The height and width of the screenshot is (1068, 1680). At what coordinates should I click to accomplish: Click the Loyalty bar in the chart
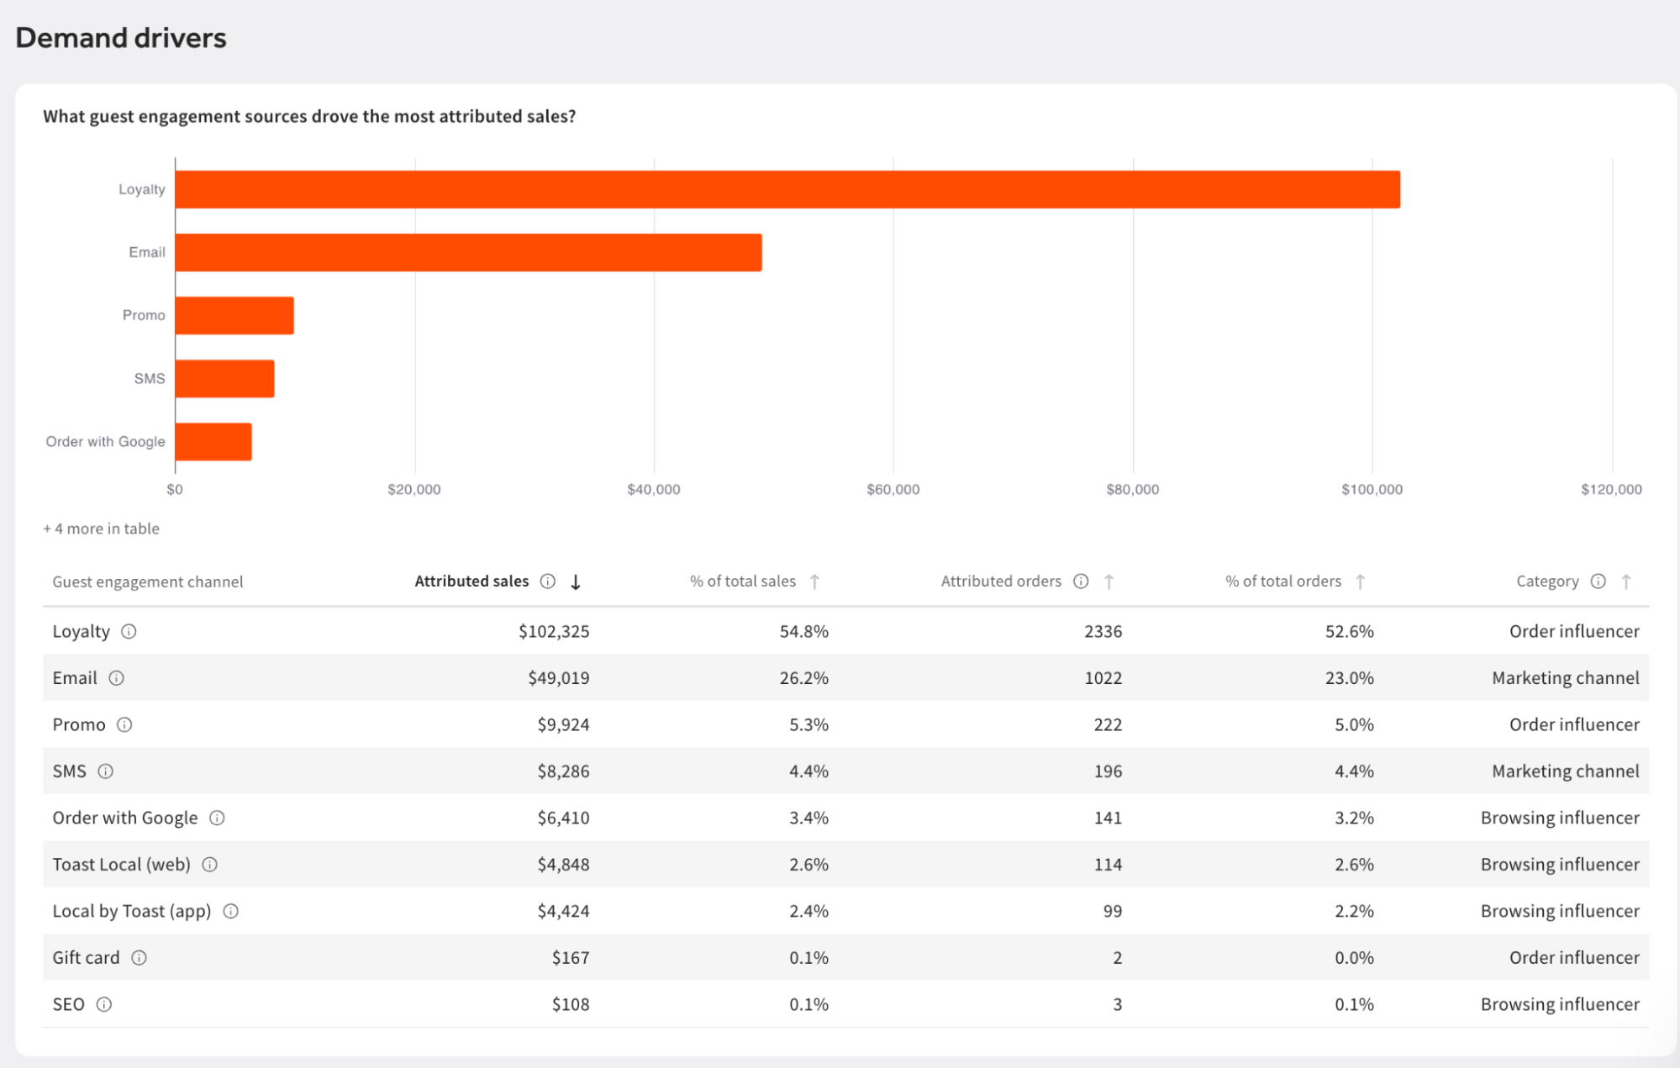click(787, 190)
